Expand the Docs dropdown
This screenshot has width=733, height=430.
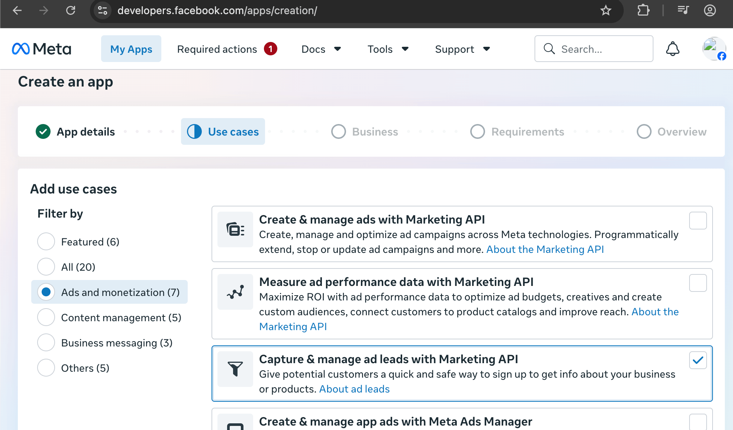[x=321, y=49]
